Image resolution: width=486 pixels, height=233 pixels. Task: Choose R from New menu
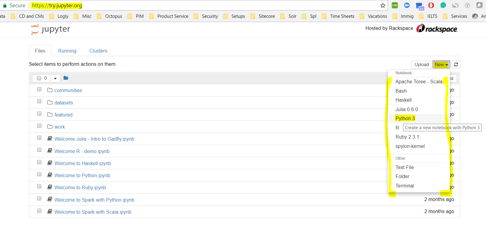coord(397,128)
